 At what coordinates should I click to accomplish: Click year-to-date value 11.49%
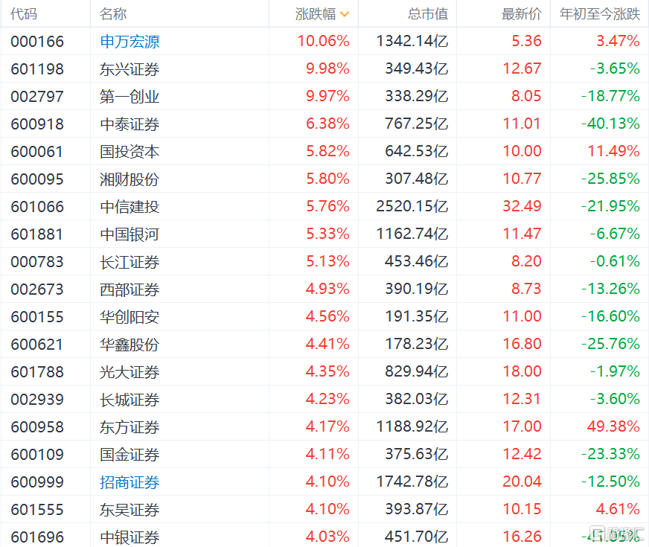point(614,151)
